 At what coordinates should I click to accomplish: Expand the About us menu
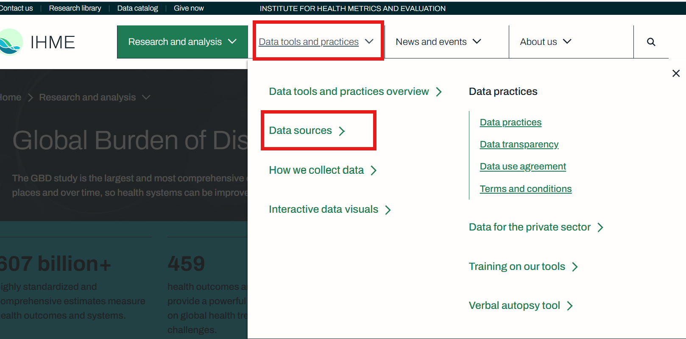[x=546, y=42]
